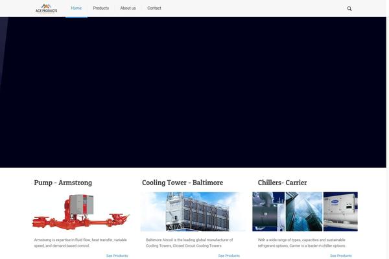Image resolution: width=389 pixels, height=259 pixels.
Task: See Products under Chillers- Carrier
Action: point(341,256)
